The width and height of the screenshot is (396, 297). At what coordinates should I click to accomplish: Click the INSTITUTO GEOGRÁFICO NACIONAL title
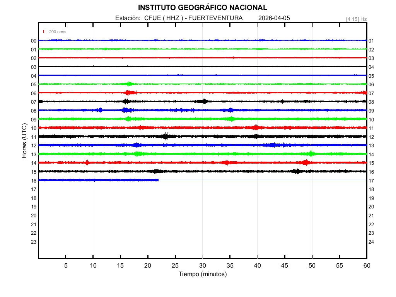202,8
